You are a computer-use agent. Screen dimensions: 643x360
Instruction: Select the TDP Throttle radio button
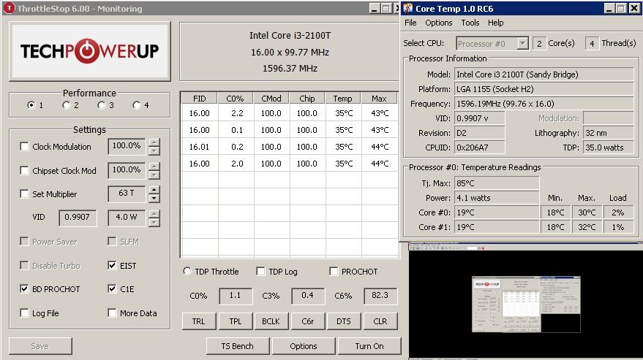(x=187, y=271)
